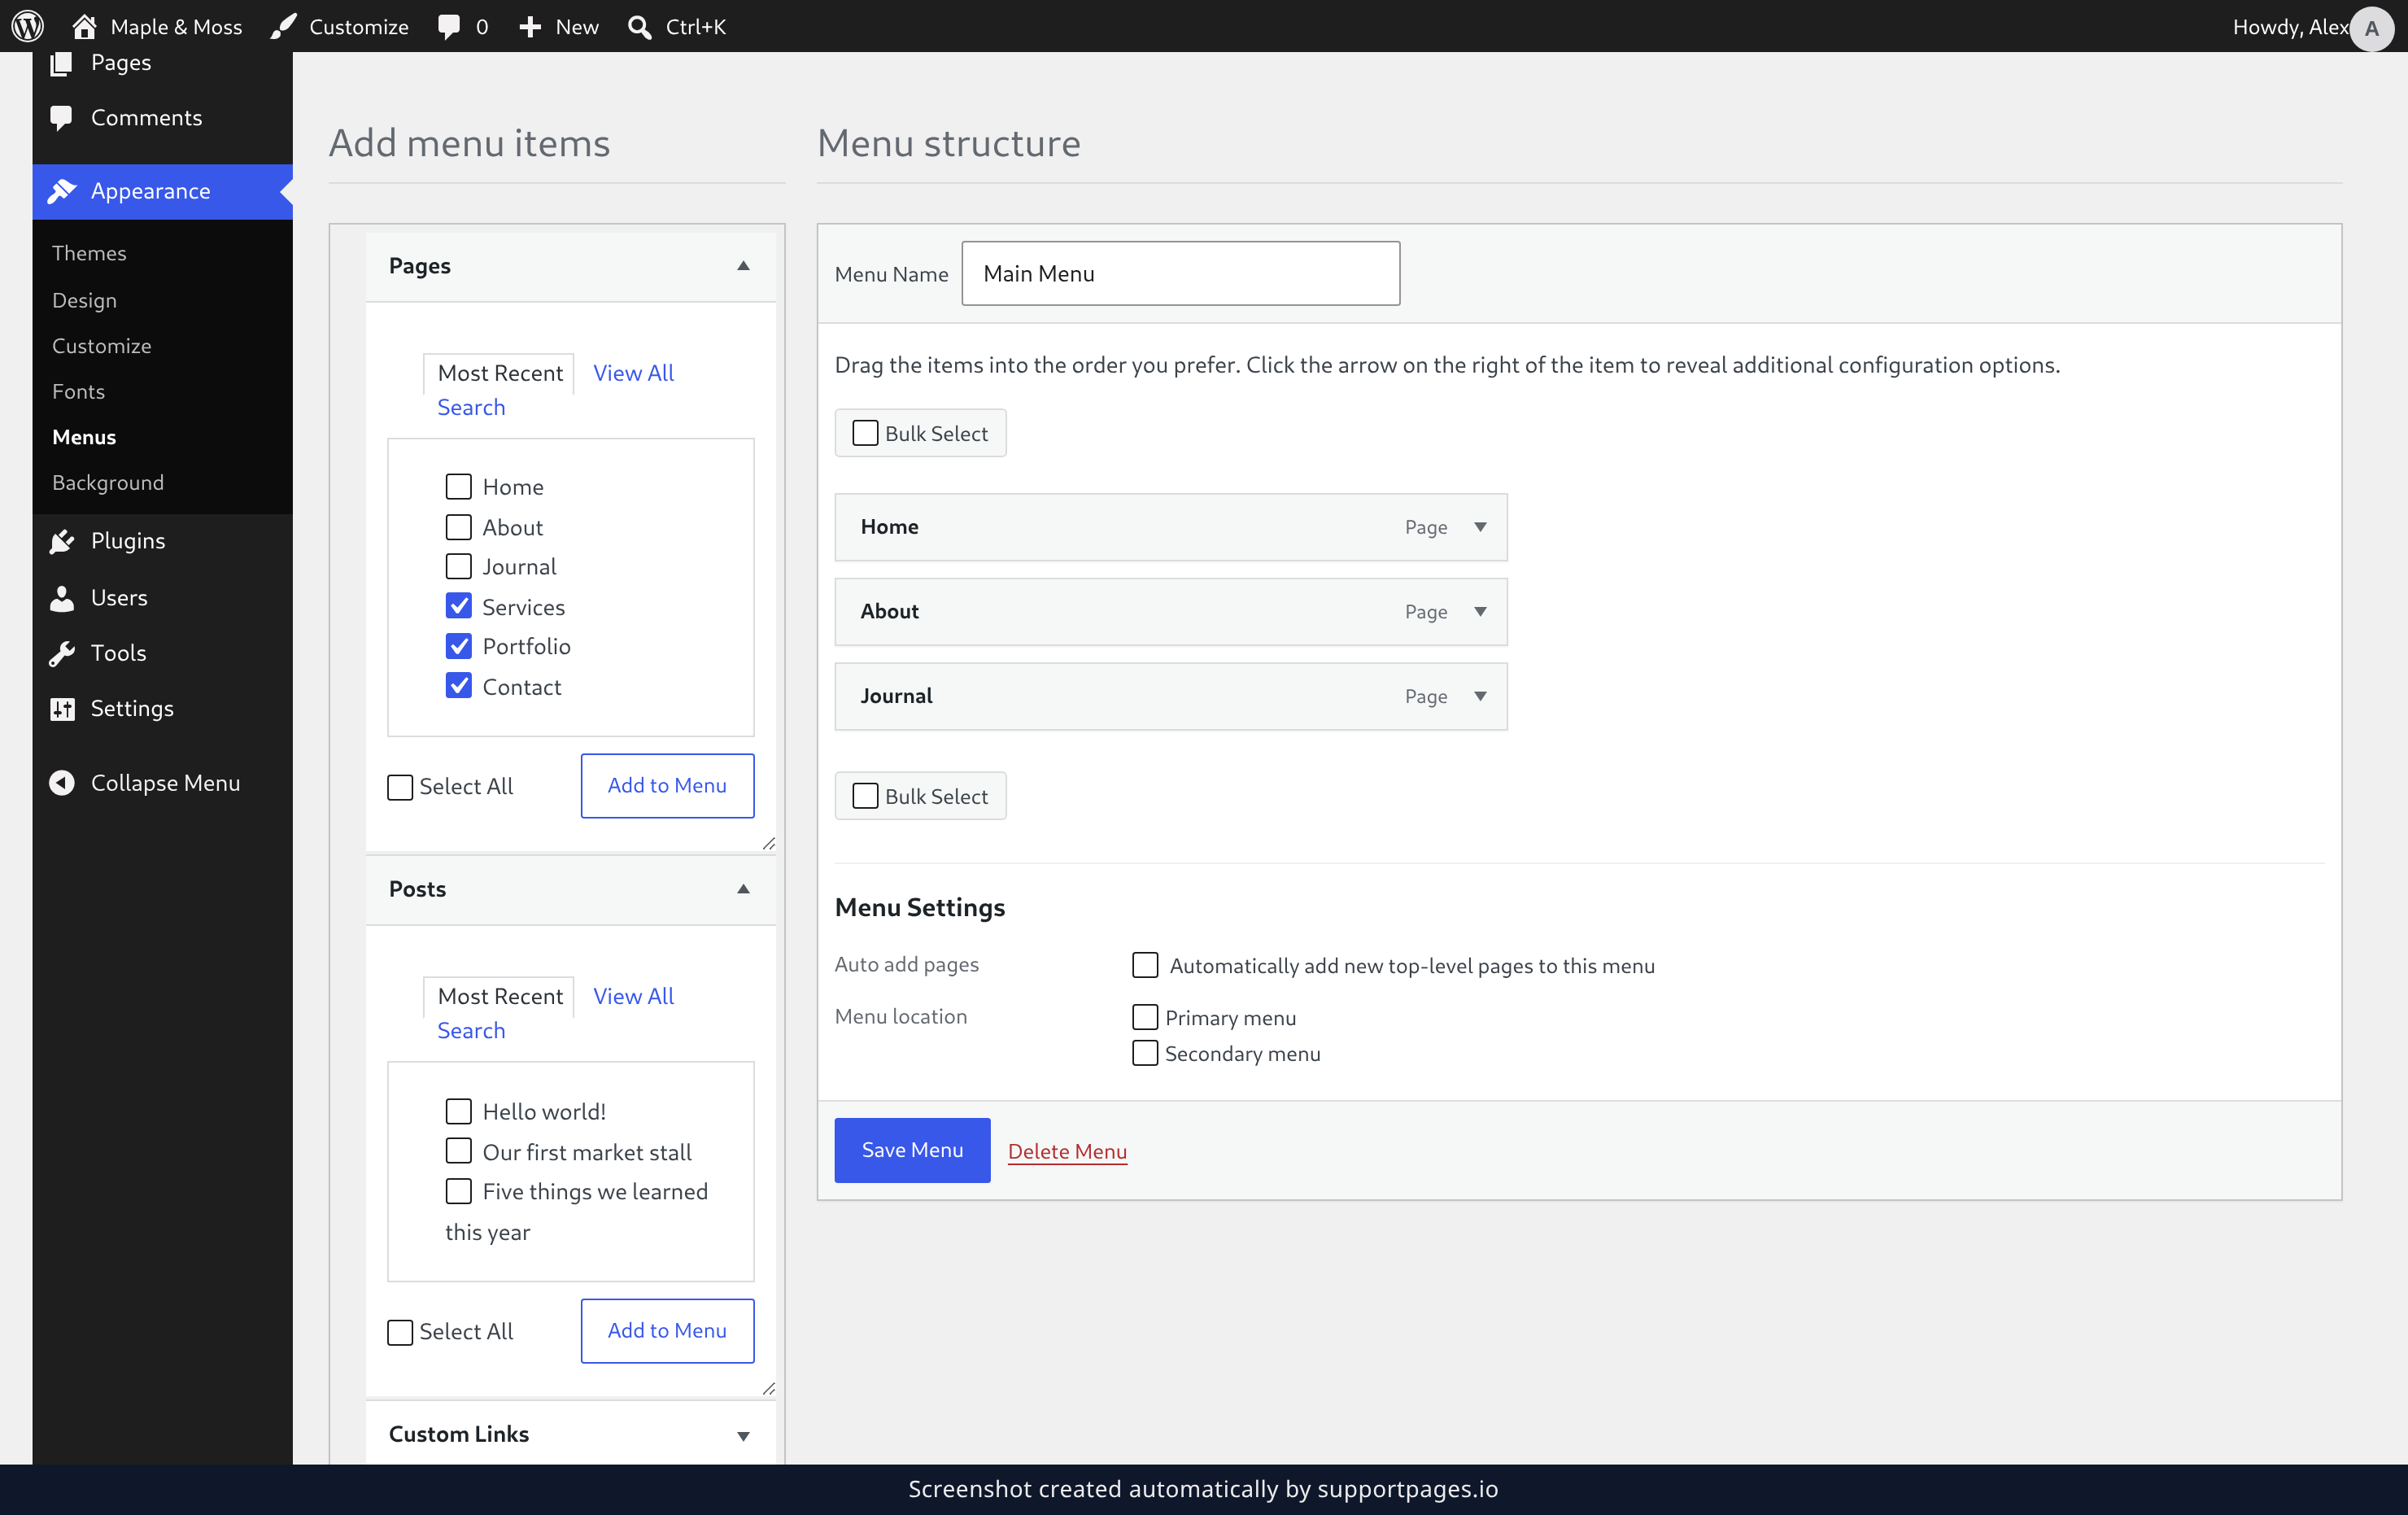Open Themes in the Appearance submenu
This screenshot has width=2408, height=1515.
coord(89,253)
